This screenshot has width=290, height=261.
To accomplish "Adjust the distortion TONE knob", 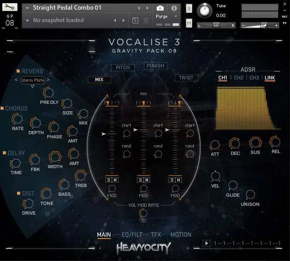I will (46, 193).
